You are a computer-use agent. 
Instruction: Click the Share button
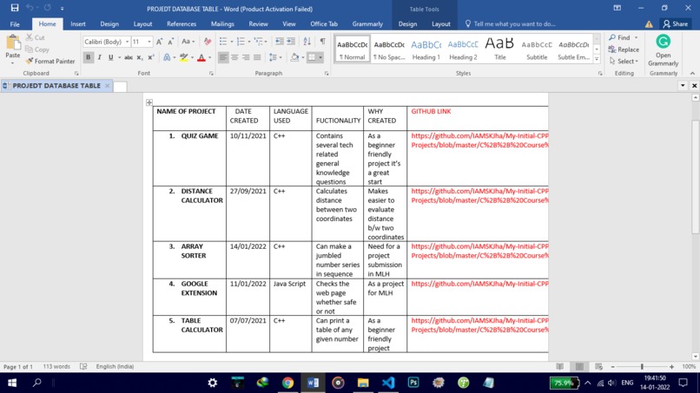coord(676,24)
